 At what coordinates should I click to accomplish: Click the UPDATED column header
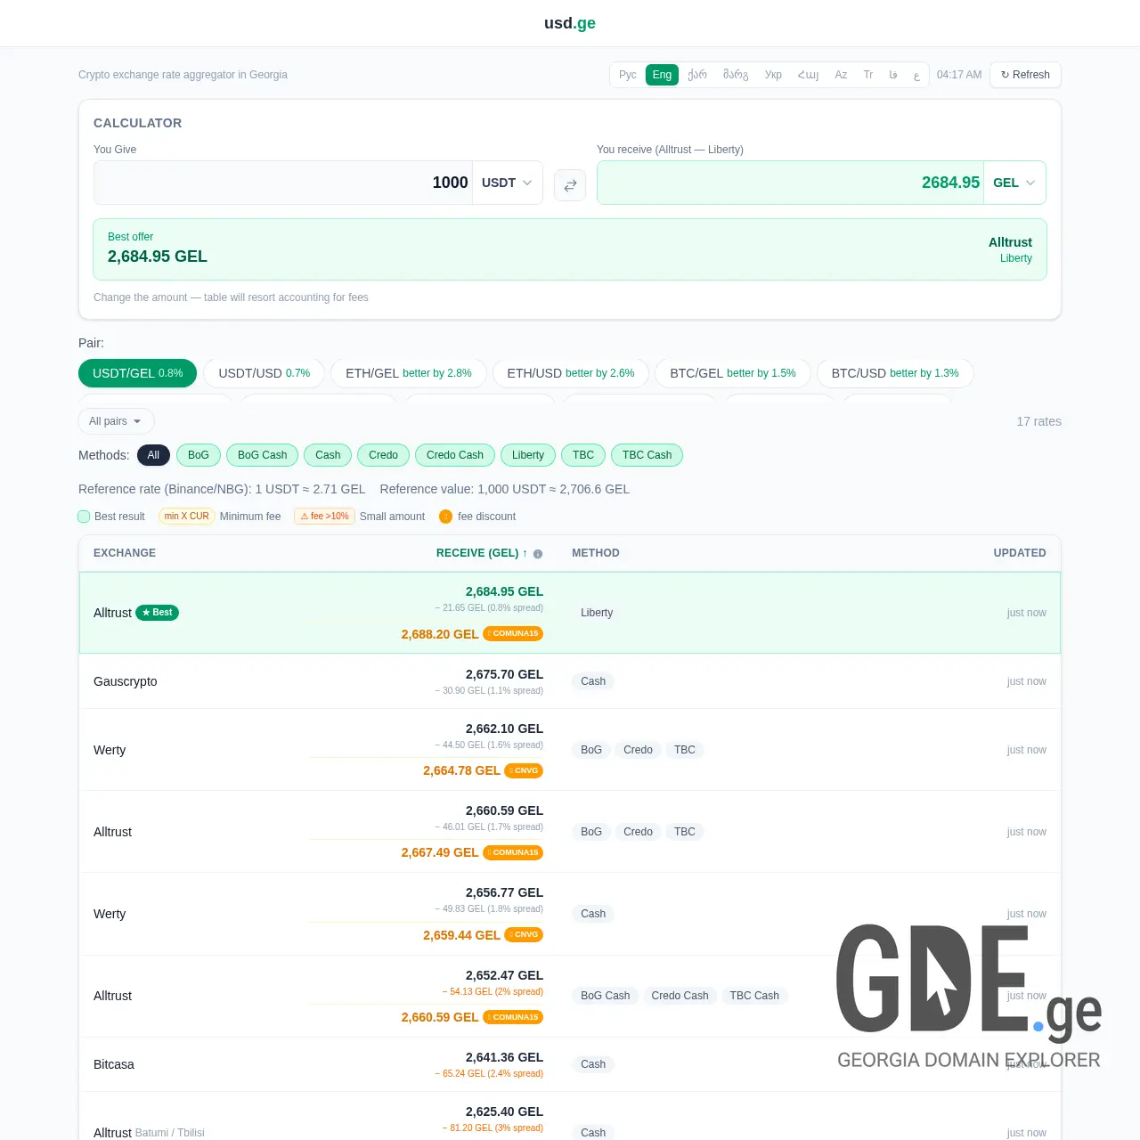(x=1020, y=553)
